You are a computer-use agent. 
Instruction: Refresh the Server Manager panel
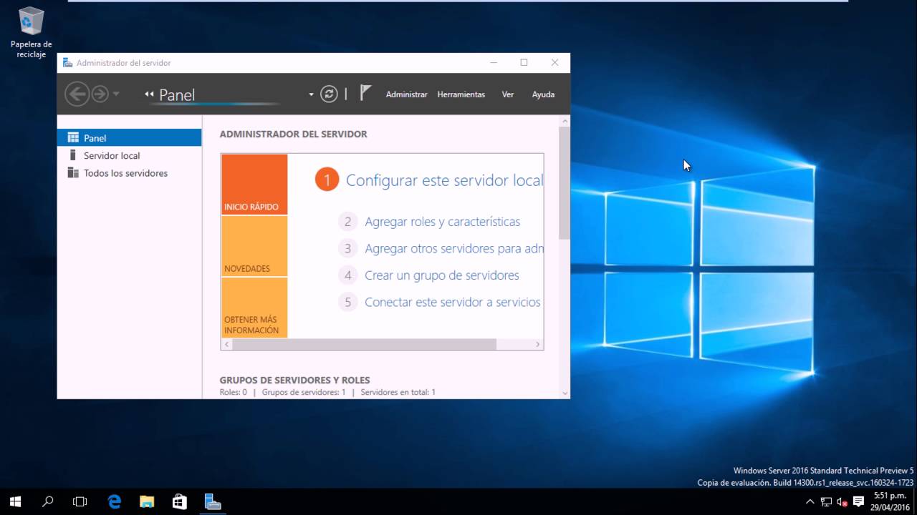[x=329, y=94]
